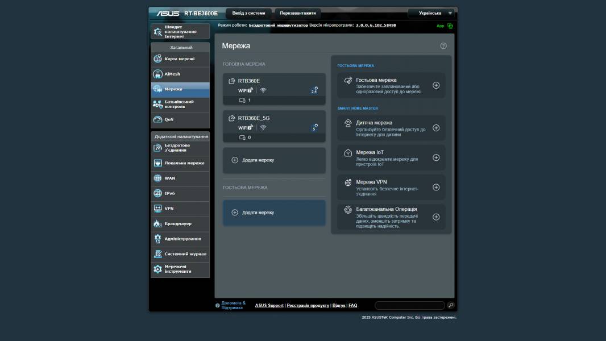Click the plus icon for Гостьова мережа
606x341 pixels.
pyautogui.click(x=436, y=85)
